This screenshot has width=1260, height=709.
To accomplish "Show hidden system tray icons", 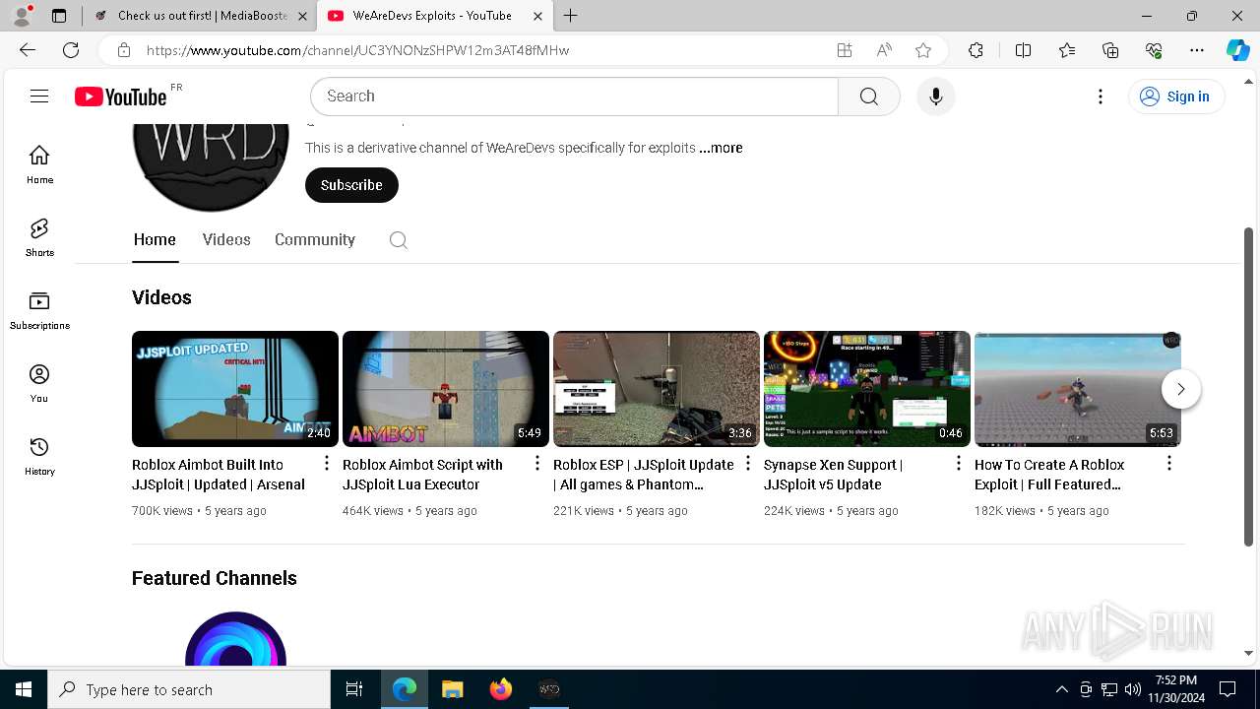I will pyautogui.click(x=1061, y=689).
